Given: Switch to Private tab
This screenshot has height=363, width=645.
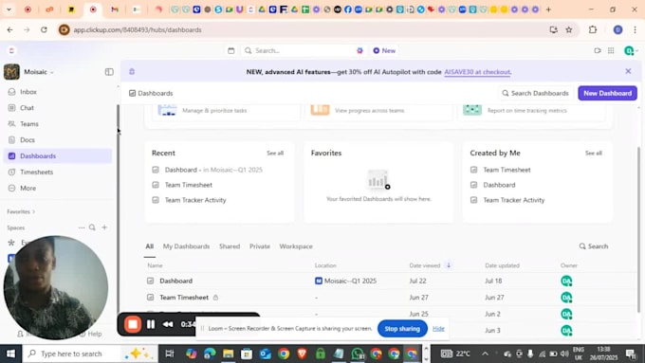Looking at the screenshot, I should pos(260,246).
